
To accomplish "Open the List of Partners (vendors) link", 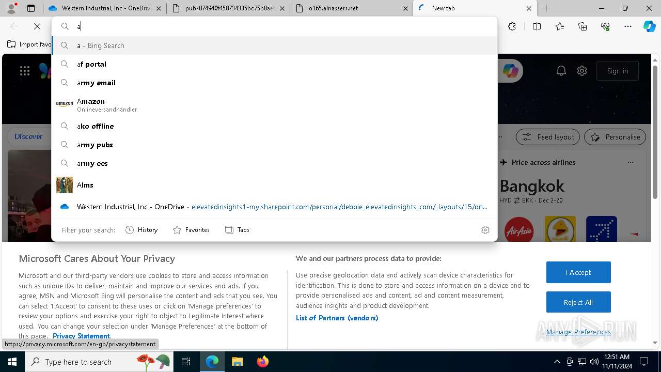I will point(337,318).
